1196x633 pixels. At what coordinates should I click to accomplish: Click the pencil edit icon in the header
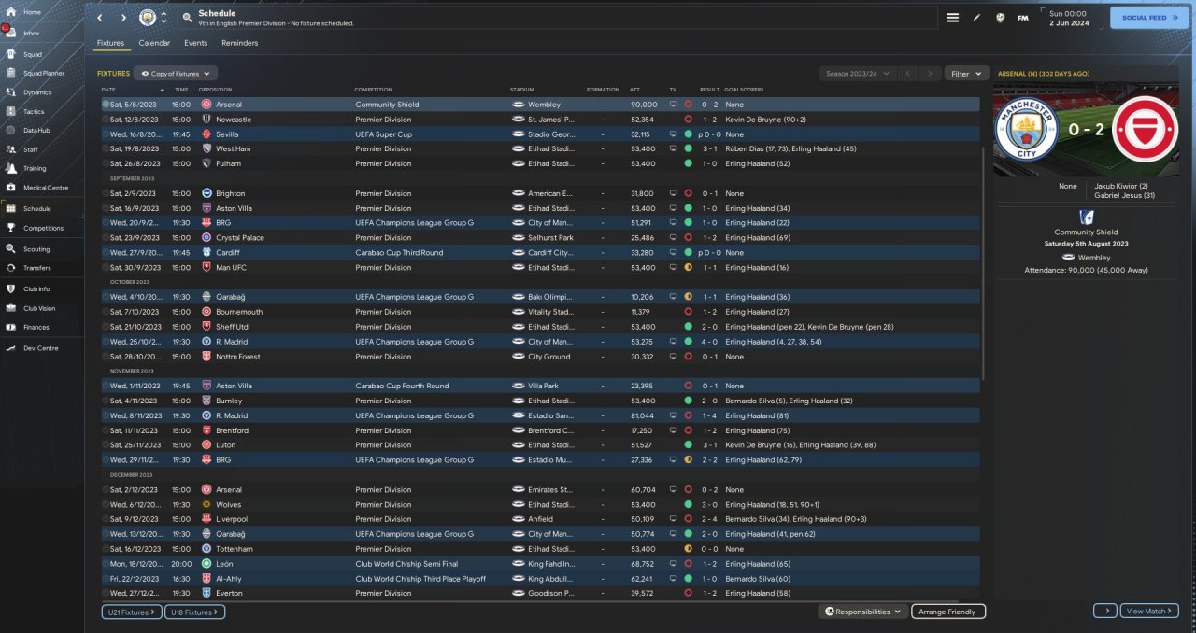click(976, 18)
